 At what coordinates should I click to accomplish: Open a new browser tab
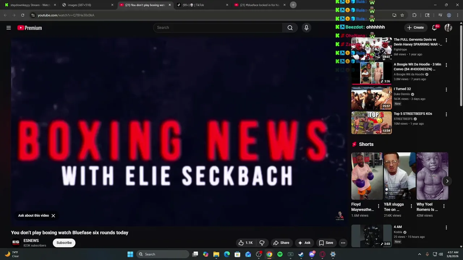click(293, 5)
